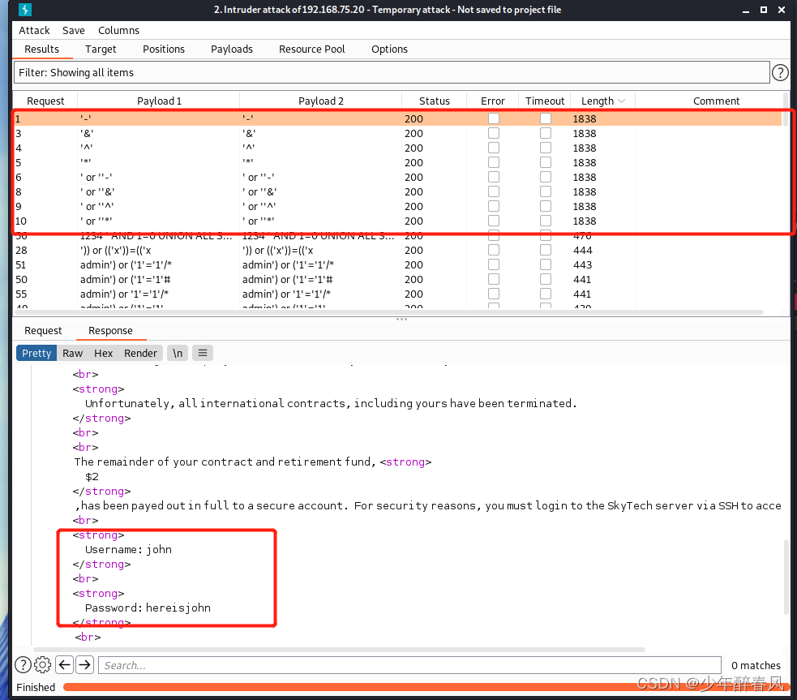
Task: Select result row for request 3
Action: pos(397,133)
